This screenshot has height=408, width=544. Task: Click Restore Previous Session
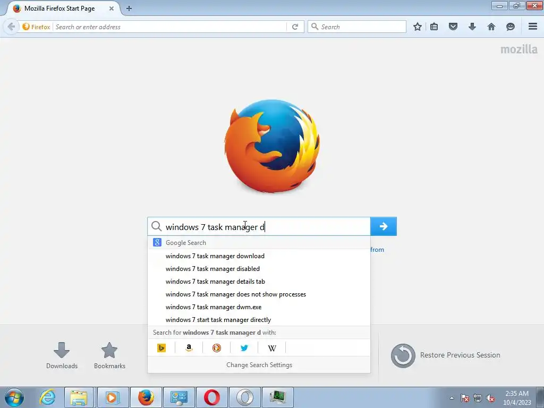pyautogui.click(x=446, y=355)
